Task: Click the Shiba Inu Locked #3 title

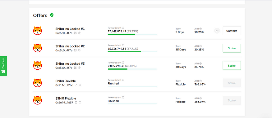Action: pos(70,64)
